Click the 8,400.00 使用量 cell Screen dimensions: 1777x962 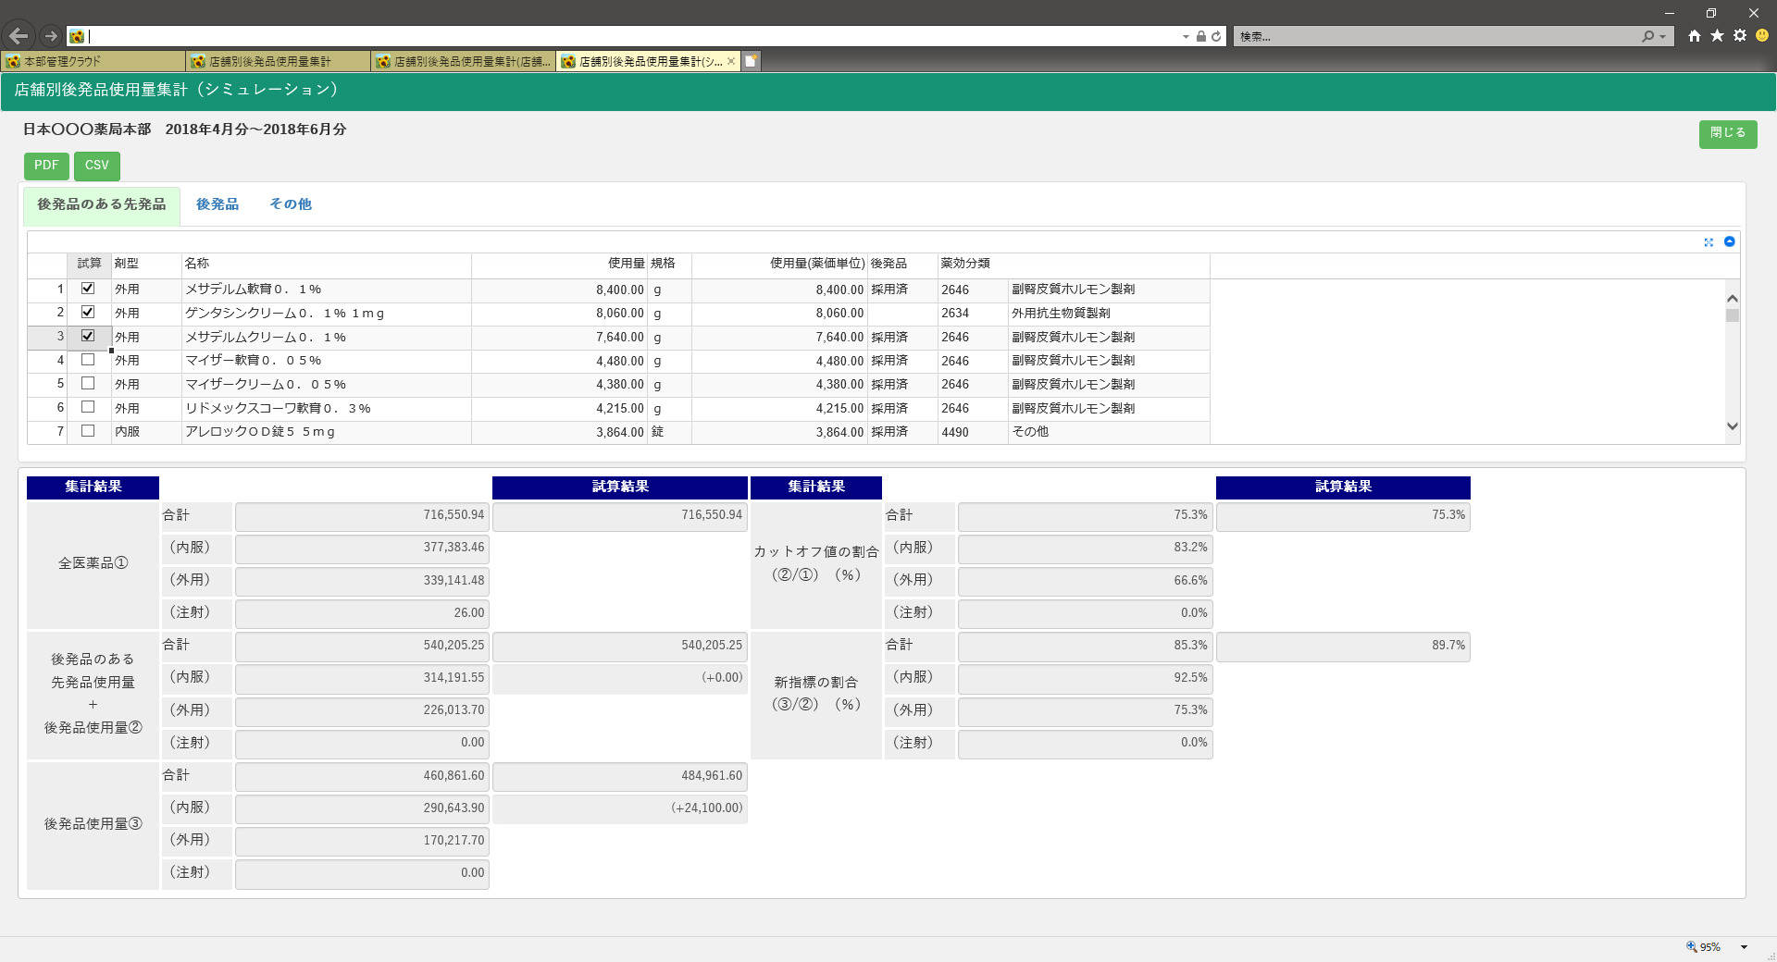click(558, 290)
